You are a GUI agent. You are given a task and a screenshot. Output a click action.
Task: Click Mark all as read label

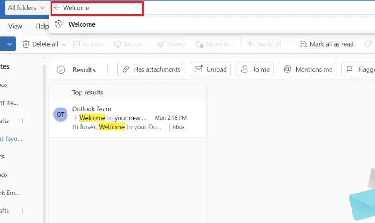(x=331, y=44)
